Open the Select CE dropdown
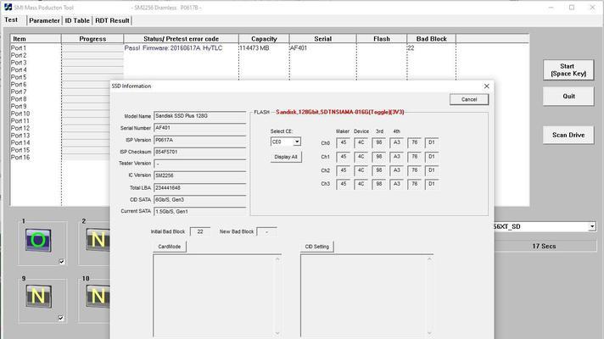The width and height of the screenshot is (604, 339). point(297,142)
